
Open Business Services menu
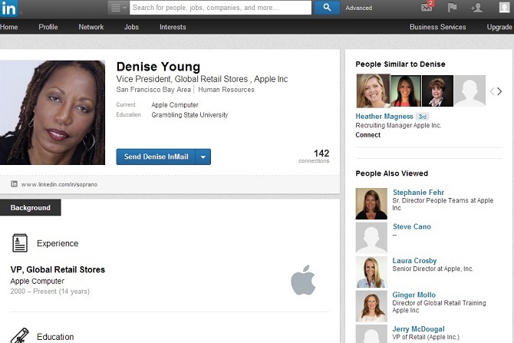pyautogui.click(x=437, y=27)
